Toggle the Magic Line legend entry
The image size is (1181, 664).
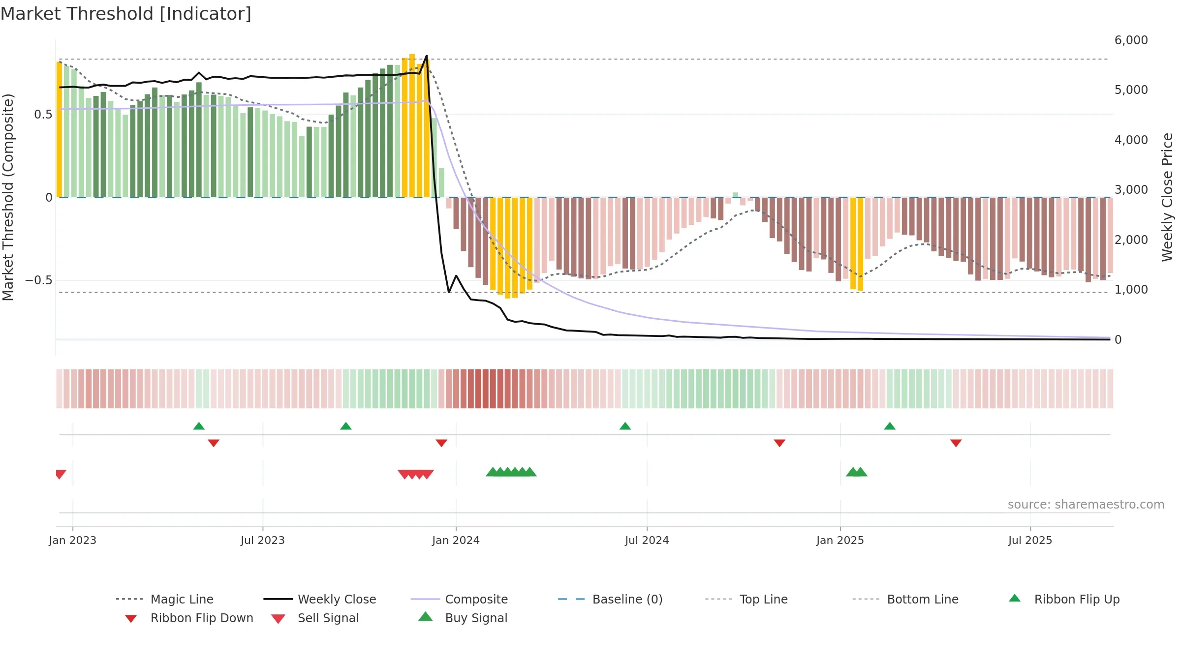tap(164, 599)
